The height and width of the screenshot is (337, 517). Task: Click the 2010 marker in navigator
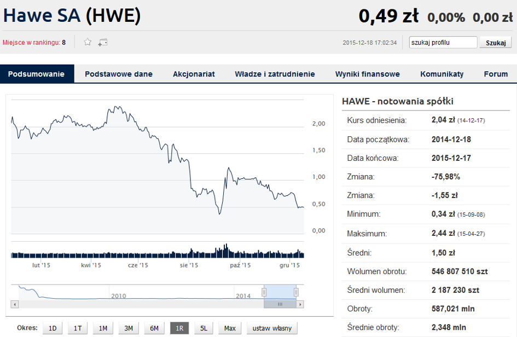119,296
